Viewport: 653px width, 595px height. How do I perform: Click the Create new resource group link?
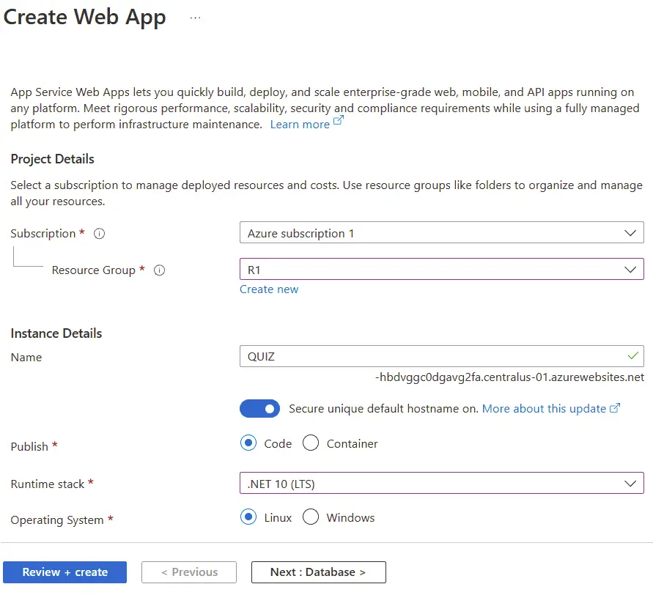pyautogui.click(x=269, y=289)
